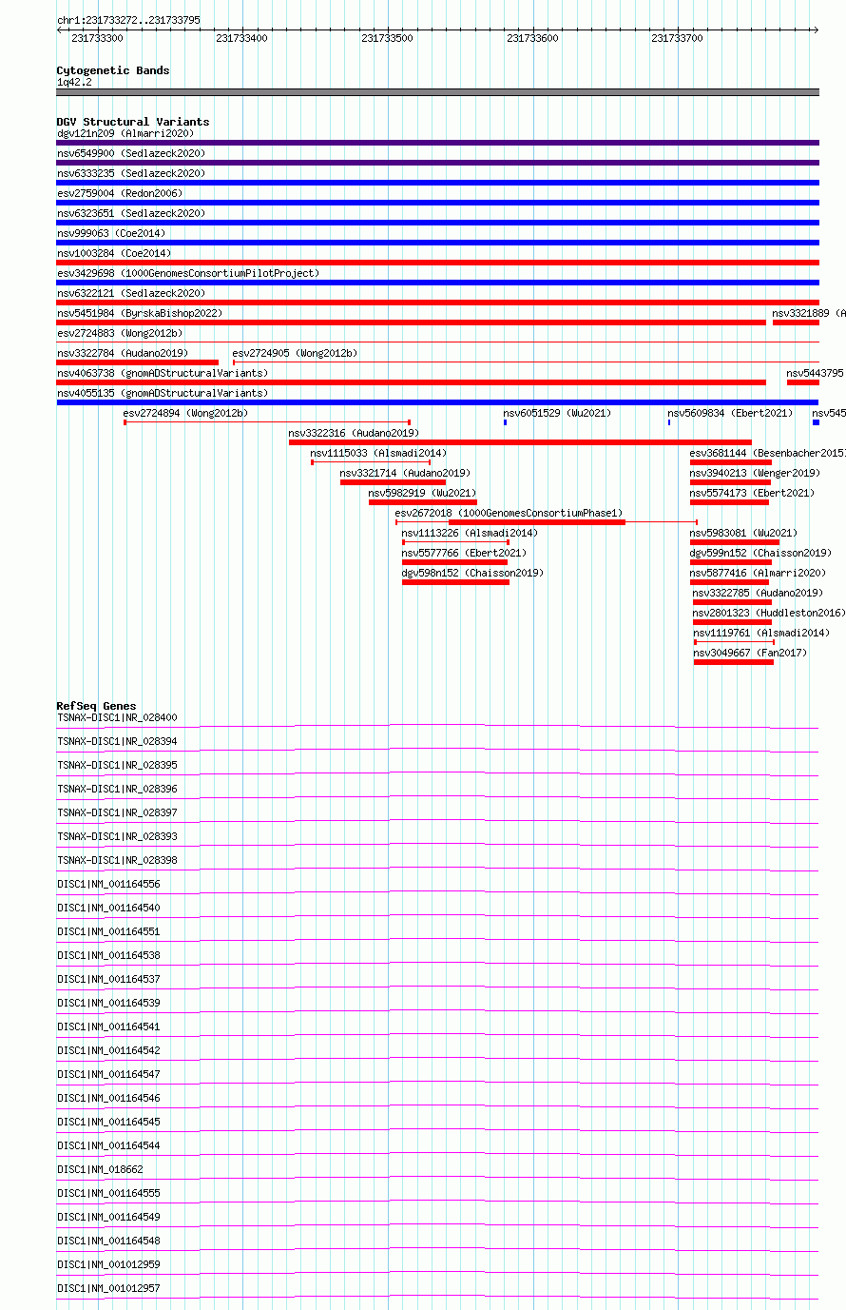Click nsv5577766 (Ebert2021) variant label

[x=463, y=553]
